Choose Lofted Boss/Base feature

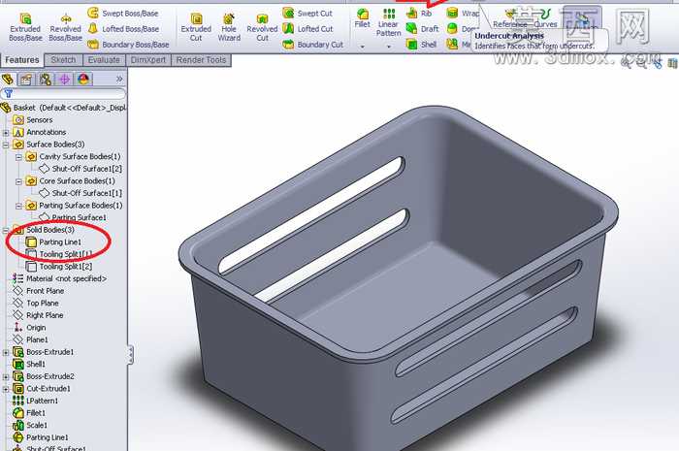coord(123,28)
